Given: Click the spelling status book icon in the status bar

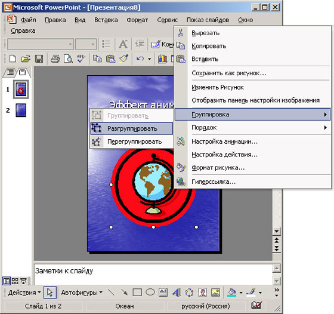Looking at the screenshot, I should [x=256, y=306].
